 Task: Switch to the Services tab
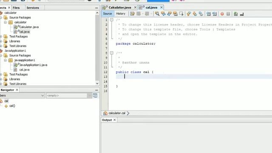coord(33,8)
